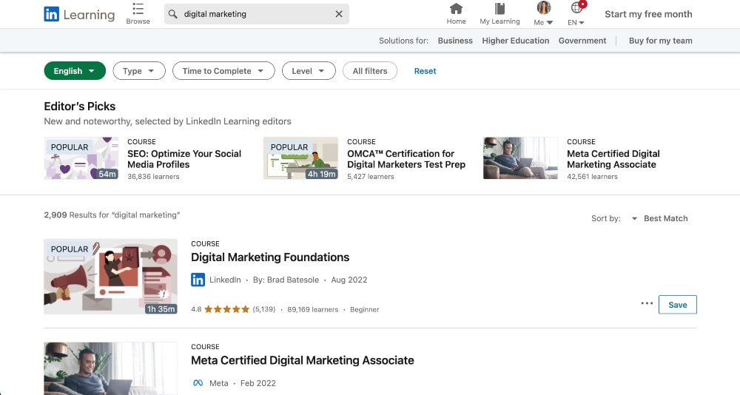Open Business solutions link

(455, 41)
